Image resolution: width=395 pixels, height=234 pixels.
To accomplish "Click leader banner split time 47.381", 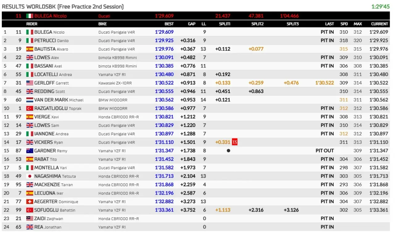I will 256,16.
